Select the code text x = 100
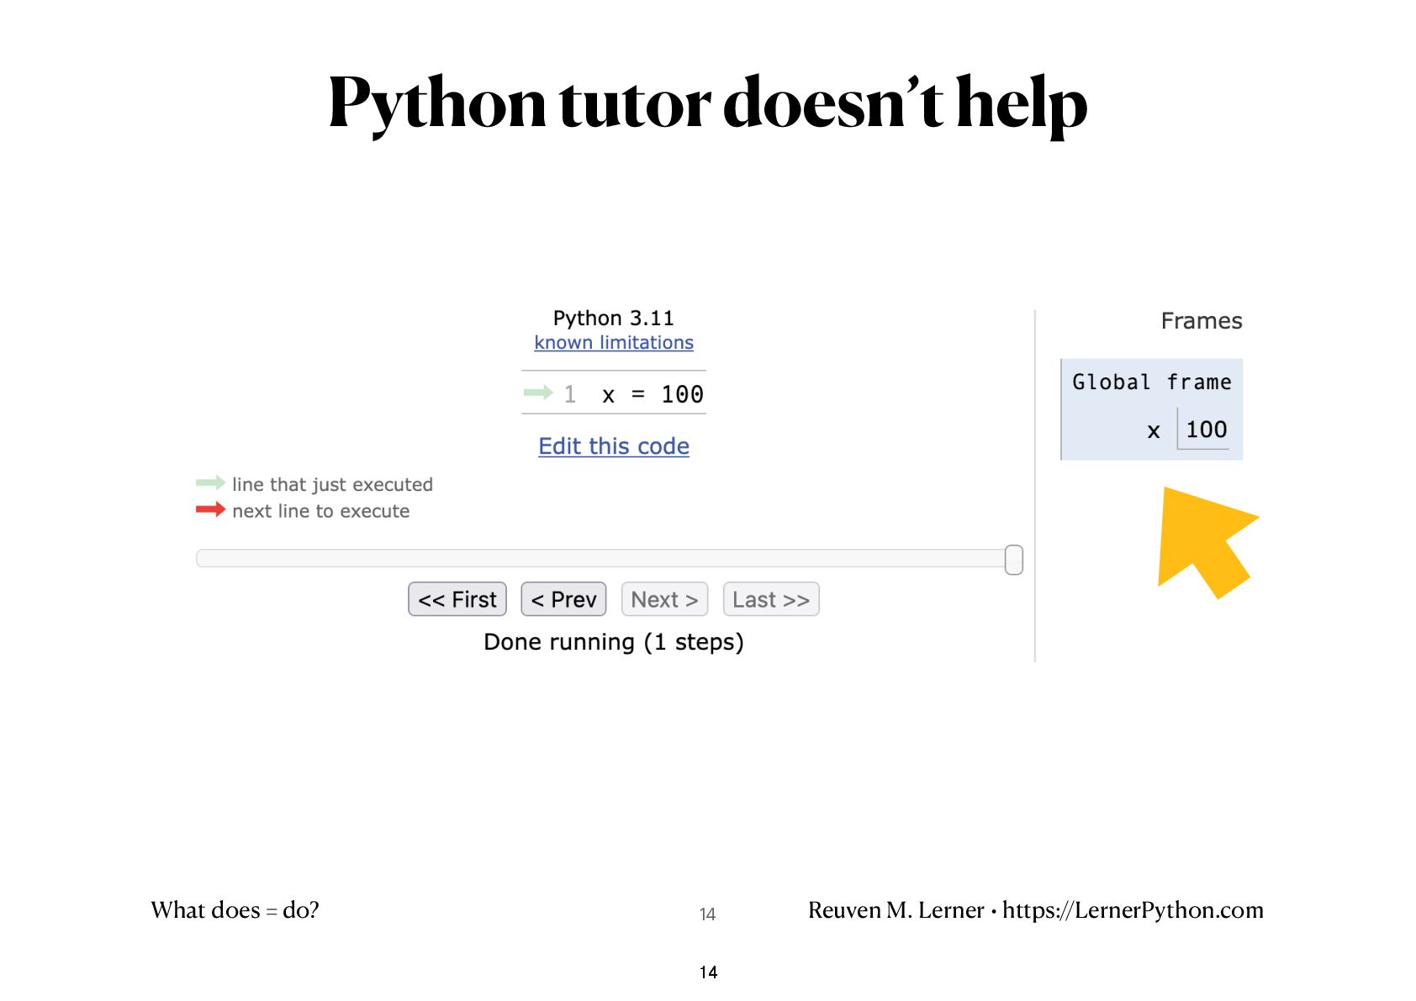1416x1001 pixels. [653, 394]
